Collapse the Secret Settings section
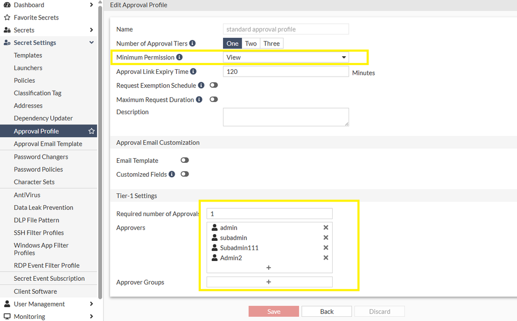 pos(92,43)
